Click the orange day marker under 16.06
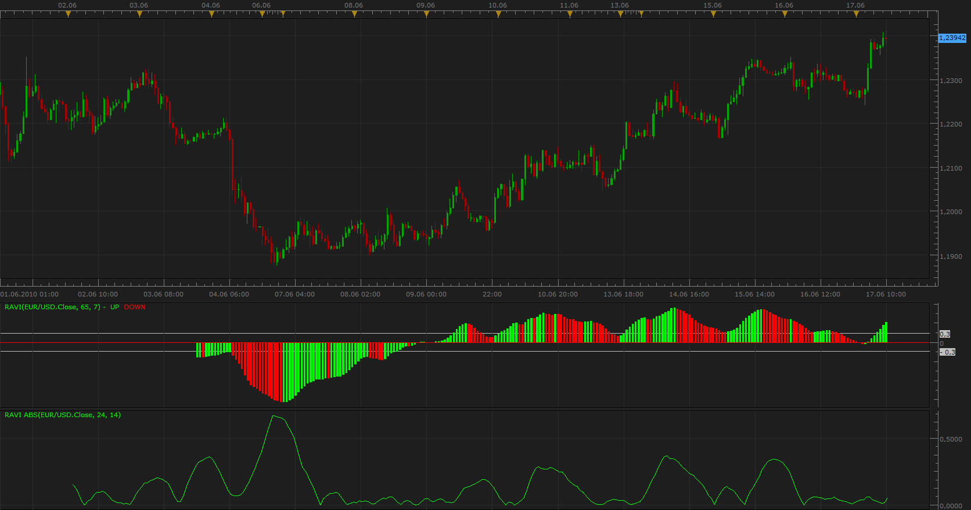 [785, 14]
